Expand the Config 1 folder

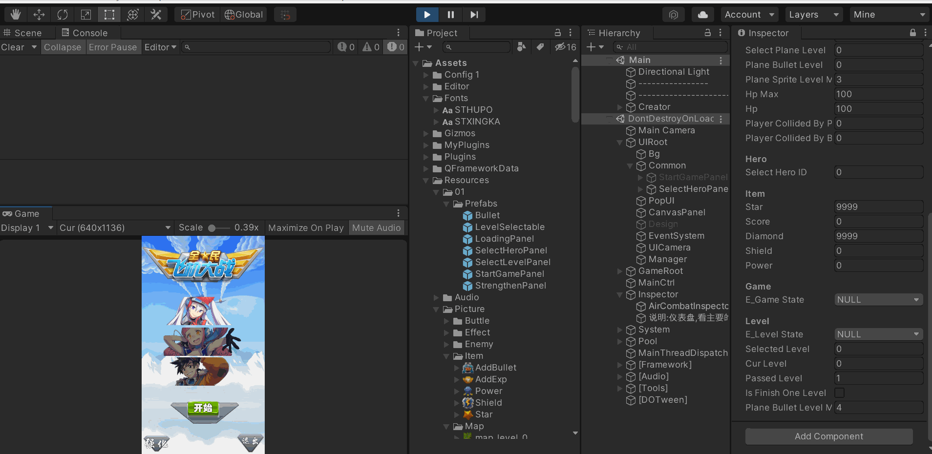tap(426, 75)
